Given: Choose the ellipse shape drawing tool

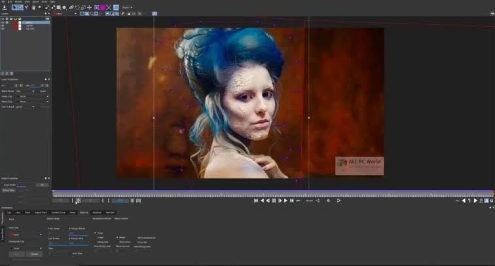Looking at the screenshot, I should point(64,7).
